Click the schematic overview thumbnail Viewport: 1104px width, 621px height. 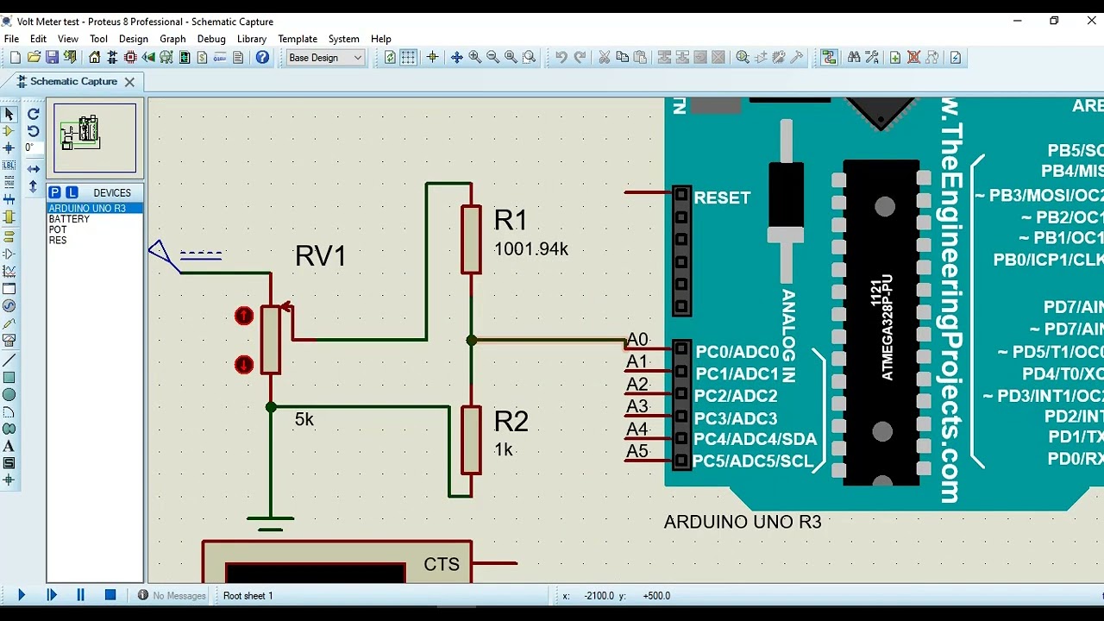(x=95, y=138)
